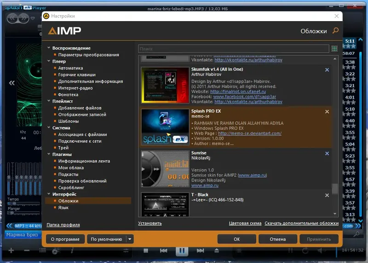Open Интернет-радио settings page
368x263 pixels.
pos(75,88)
